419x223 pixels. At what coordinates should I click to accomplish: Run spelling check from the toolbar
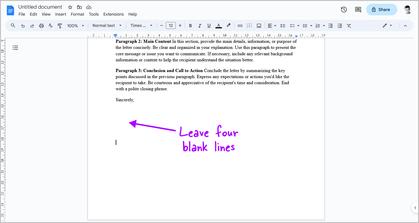(x=50, y=25)
